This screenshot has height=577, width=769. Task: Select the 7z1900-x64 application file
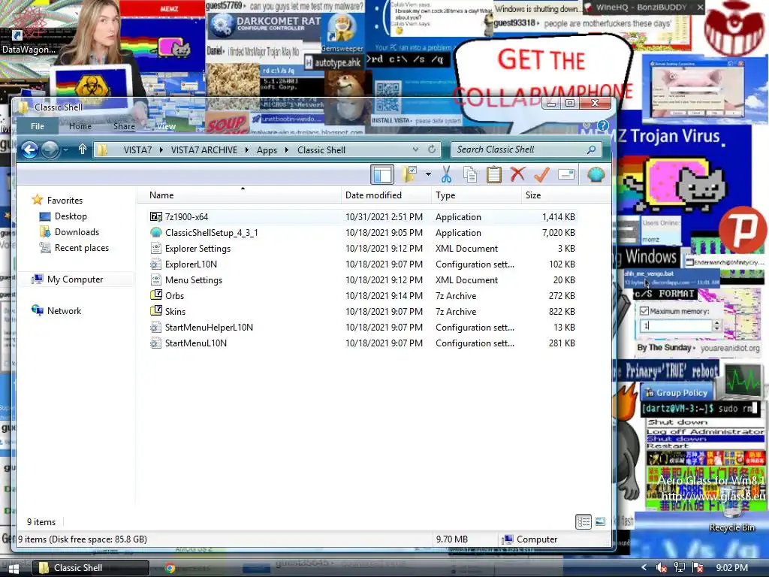363,217
